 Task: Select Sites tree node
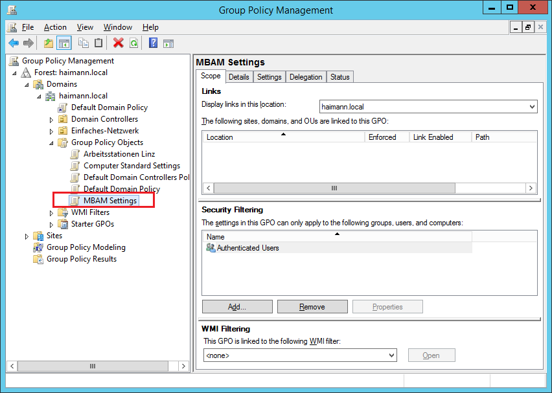[x=54, y=236]
